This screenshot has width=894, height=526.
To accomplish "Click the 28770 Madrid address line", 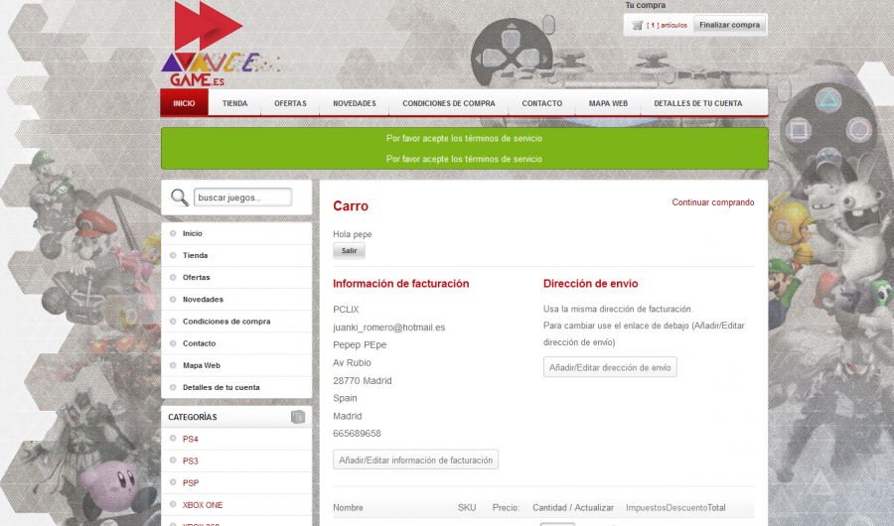I will (362, 381).
